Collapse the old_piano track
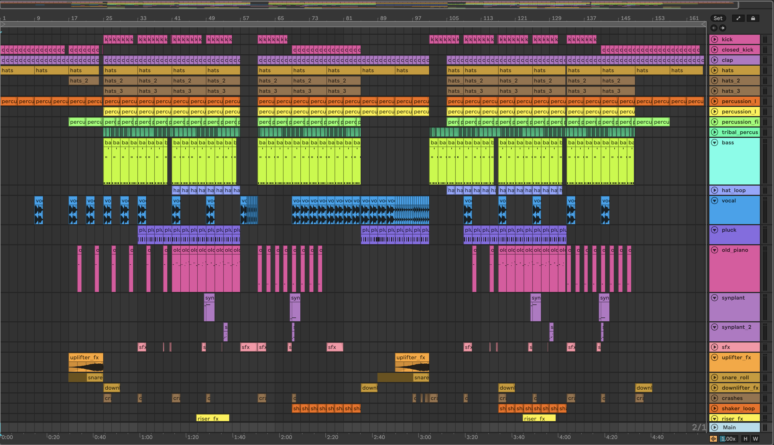774x445 pixels. (x=715, y=250)
